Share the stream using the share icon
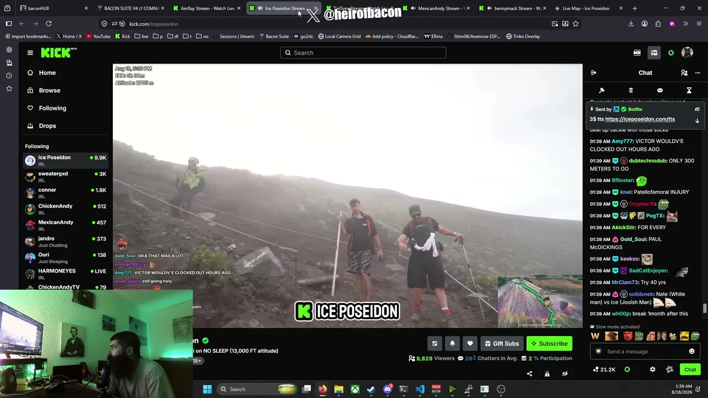The width and height of the screenshot is (708, 398). 529,374
